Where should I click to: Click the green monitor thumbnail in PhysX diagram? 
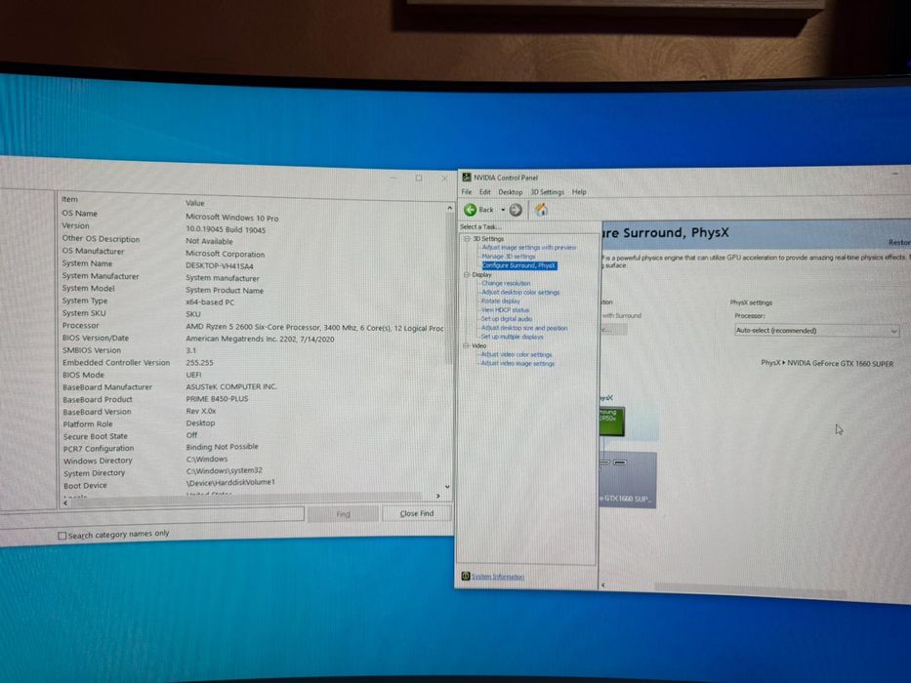pos(611,422)
